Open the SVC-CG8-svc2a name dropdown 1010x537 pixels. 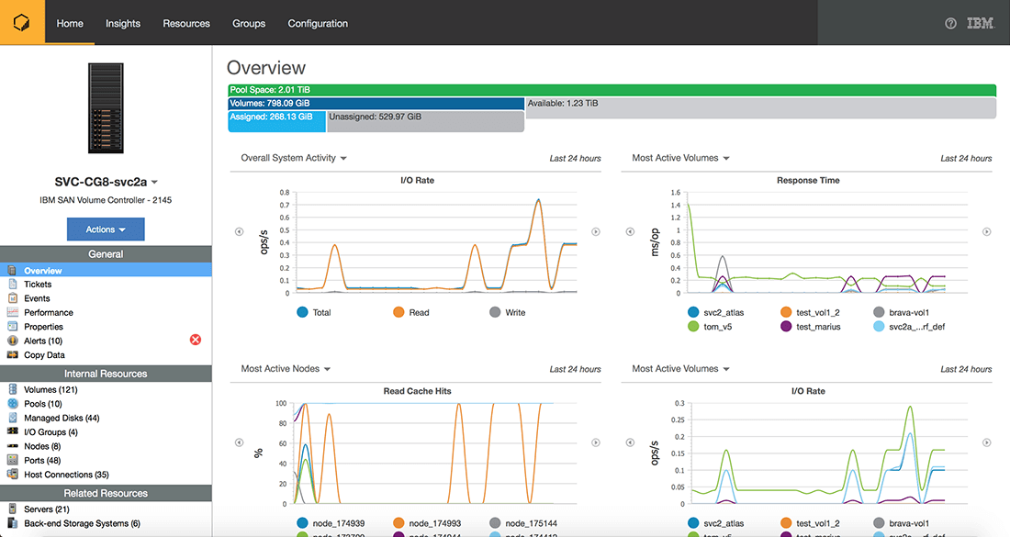point(154,183)
